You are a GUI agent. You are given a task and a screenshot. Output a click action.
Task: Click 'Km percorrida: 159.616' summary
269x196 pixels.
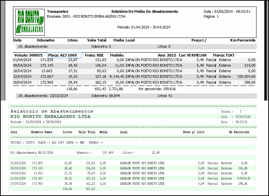click(x=157, y=89)
